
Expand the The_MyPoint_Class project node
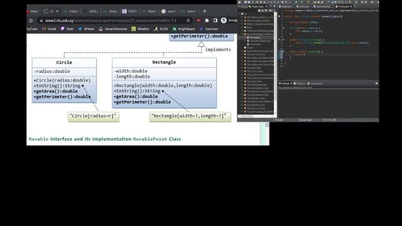pos(242,105)
